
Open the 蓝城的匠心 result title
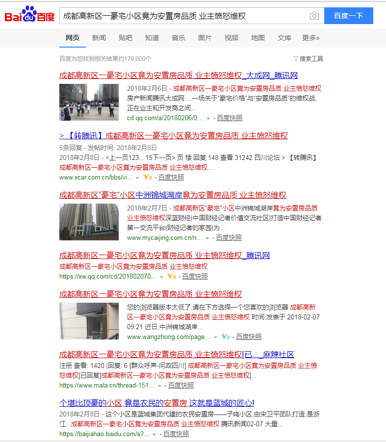point(156,403)
